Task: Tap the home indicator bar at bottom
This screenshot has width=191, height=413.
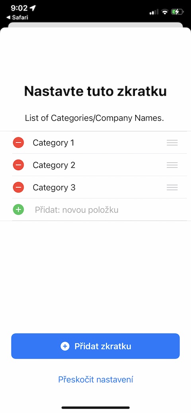Action: point(95,407)
